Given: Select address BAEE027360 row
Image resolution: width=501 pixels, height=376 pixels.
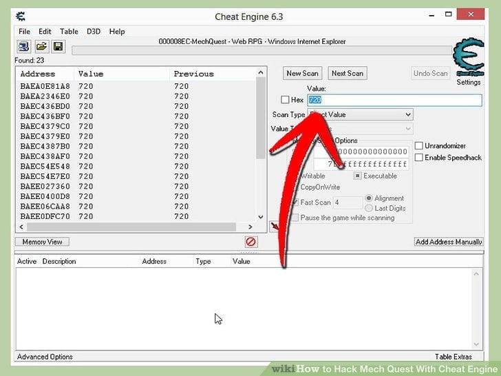Looking at the screenshot, I should (x=136, y=187).
